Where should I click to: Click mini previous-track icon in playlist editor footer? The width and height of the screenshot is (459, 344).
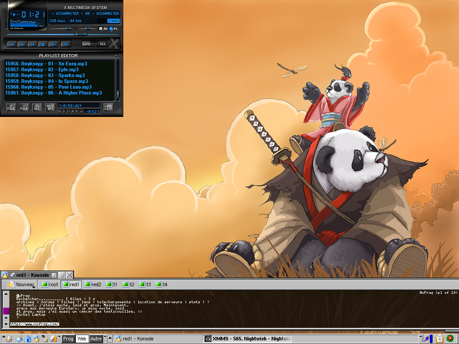pyautogui.click(x=60, y=112)
